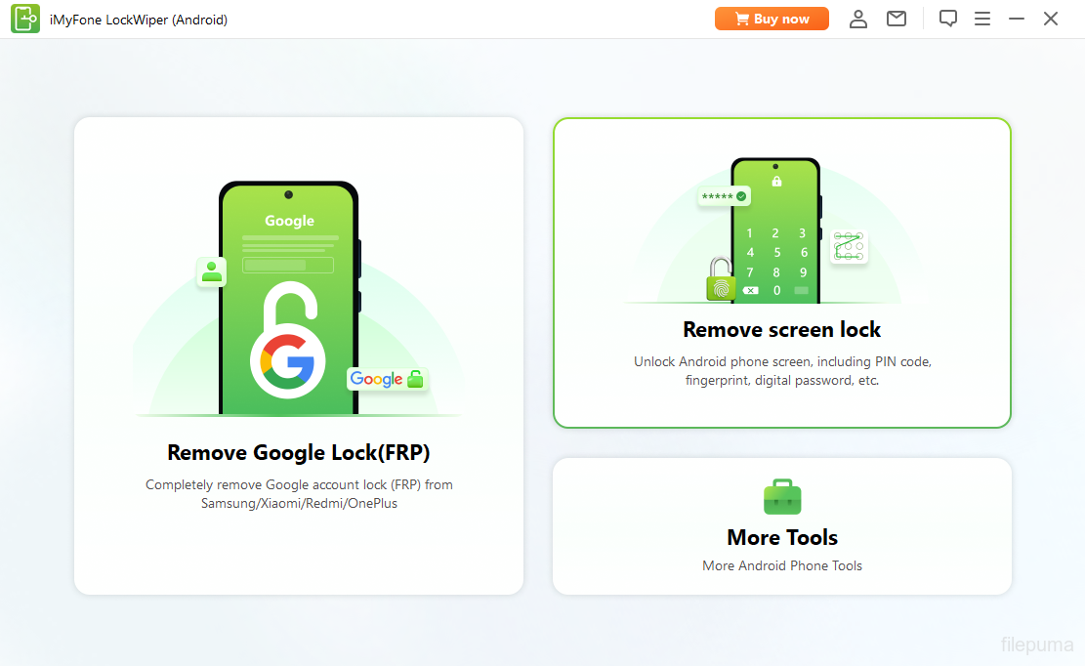The width and height of the screenshot is (1085, 666).
Task: Open the feedback chat bubble icon
Action: (947, 19)
